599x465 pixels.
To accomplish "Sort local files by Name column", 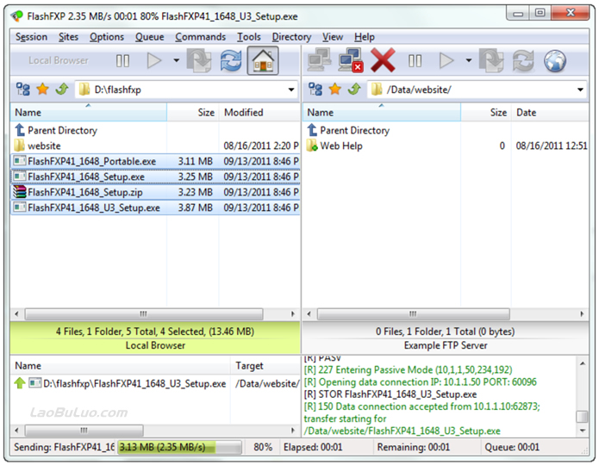I will point(89,112).
